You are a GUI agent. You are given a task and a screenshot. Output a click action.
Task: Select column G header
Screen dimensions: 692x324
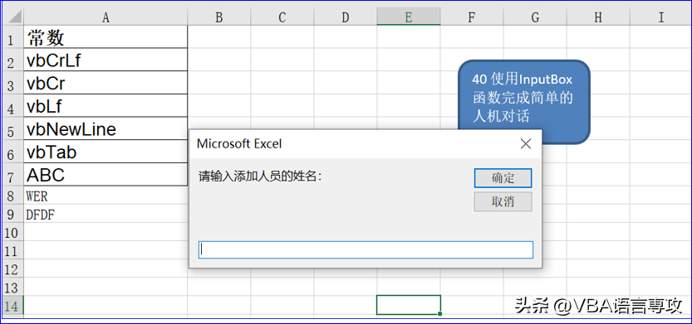tap(535, 17)
